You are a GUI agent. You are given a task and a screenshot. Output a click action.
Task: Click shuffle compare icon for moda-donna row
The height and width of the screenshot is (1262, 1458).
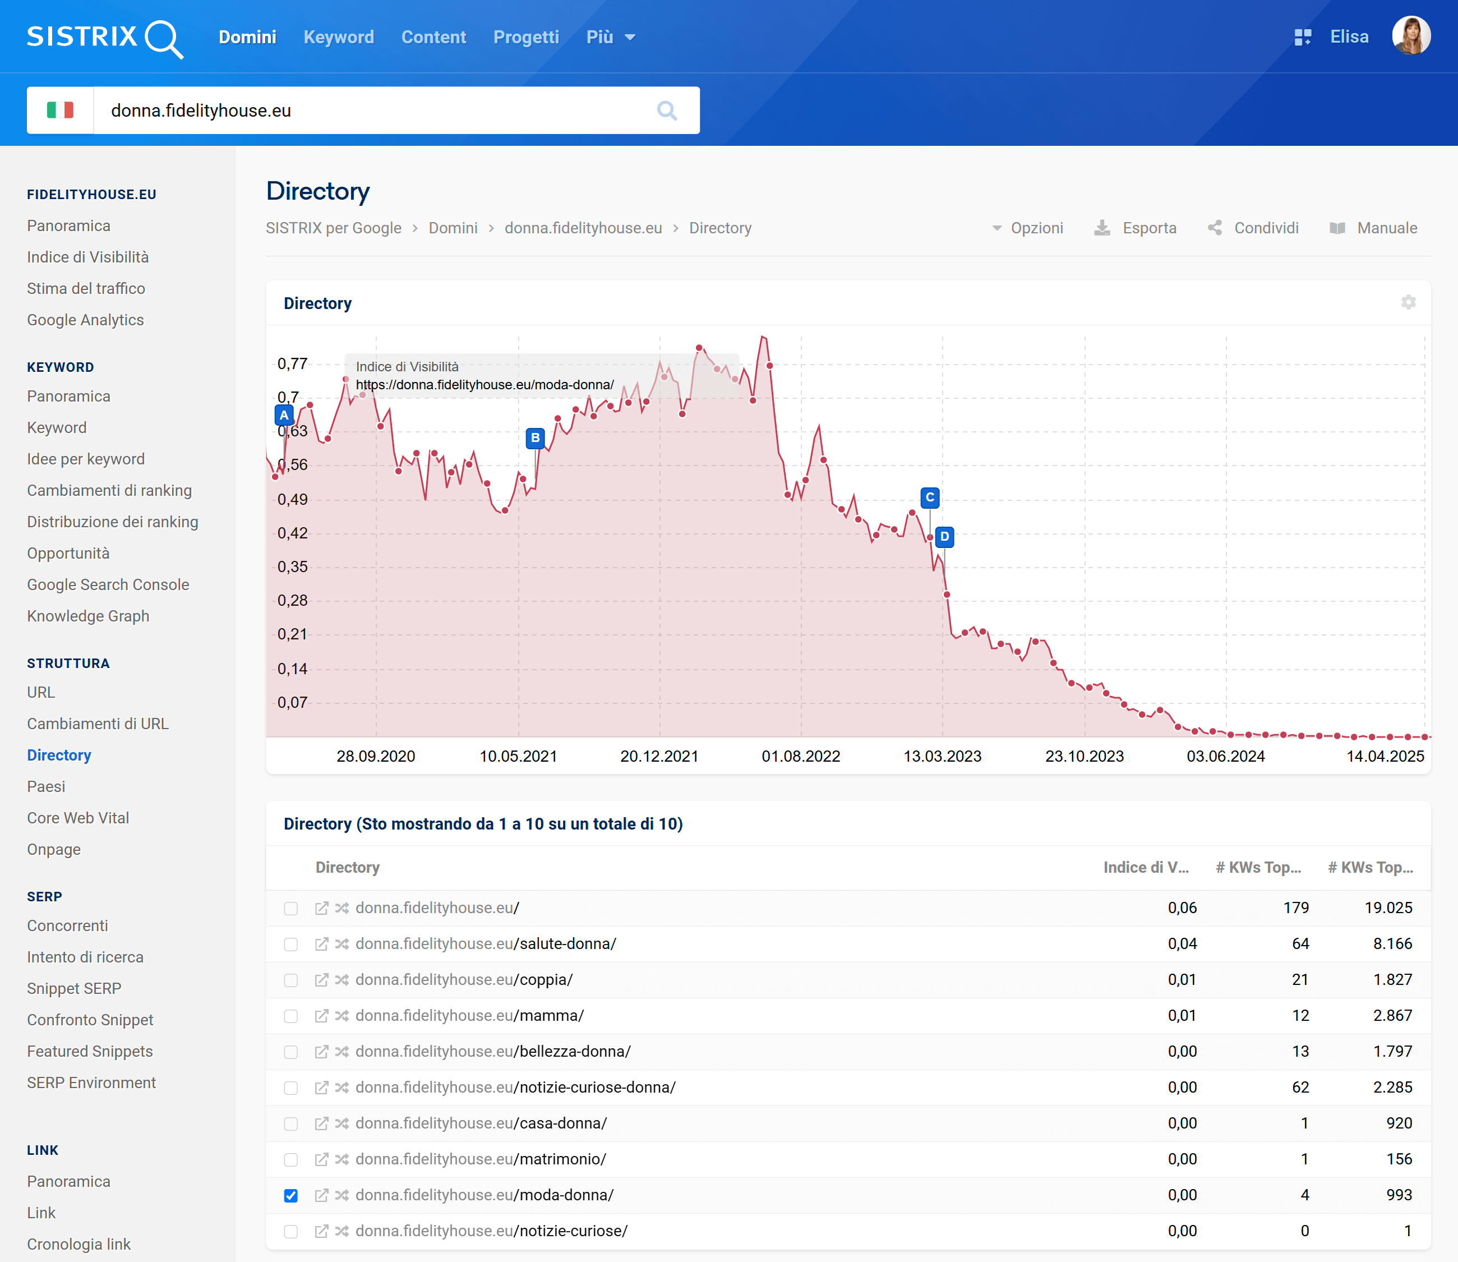click(x=342, y=1195)
